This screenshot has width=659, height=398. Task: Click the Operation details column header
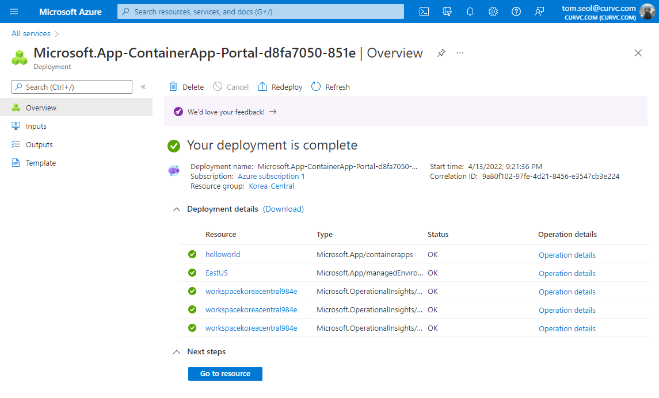click(567, 234)
